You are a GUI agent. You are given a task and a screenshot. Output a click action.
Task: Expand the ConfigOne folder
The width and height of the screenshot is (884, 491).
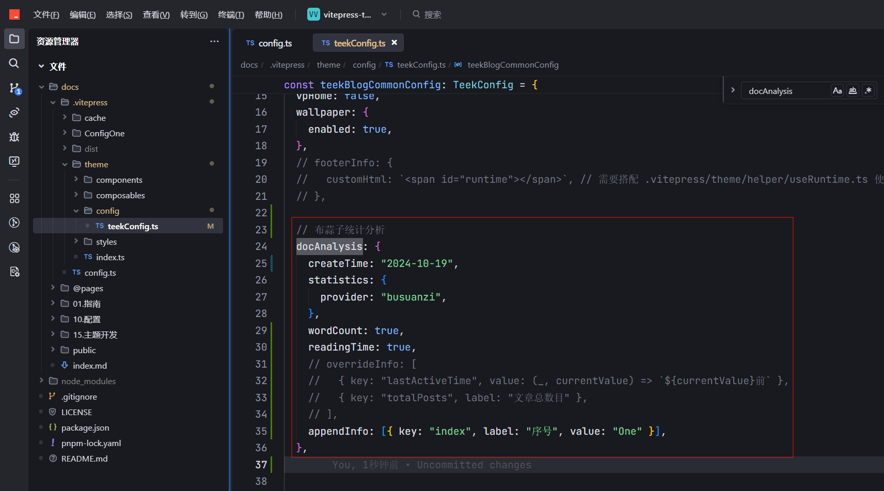[x=65, y=133]
